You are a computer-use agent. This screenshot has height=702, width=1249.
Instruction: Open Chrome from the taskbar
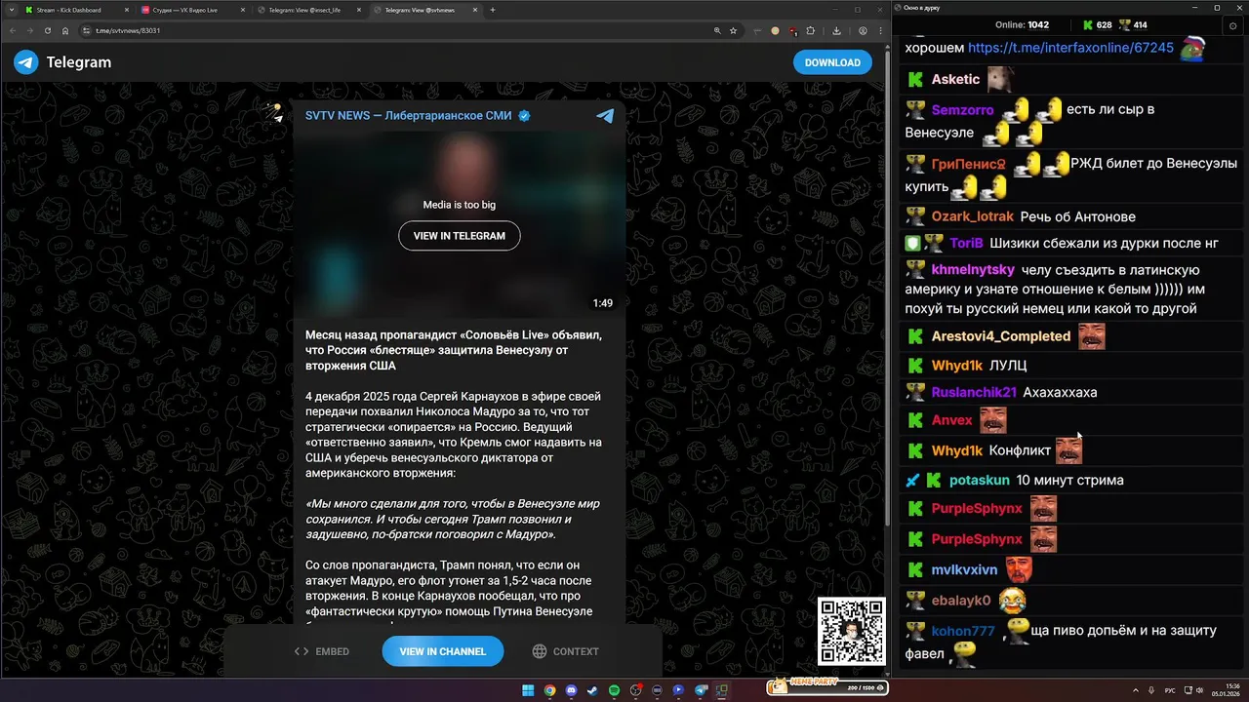point(550,690)
